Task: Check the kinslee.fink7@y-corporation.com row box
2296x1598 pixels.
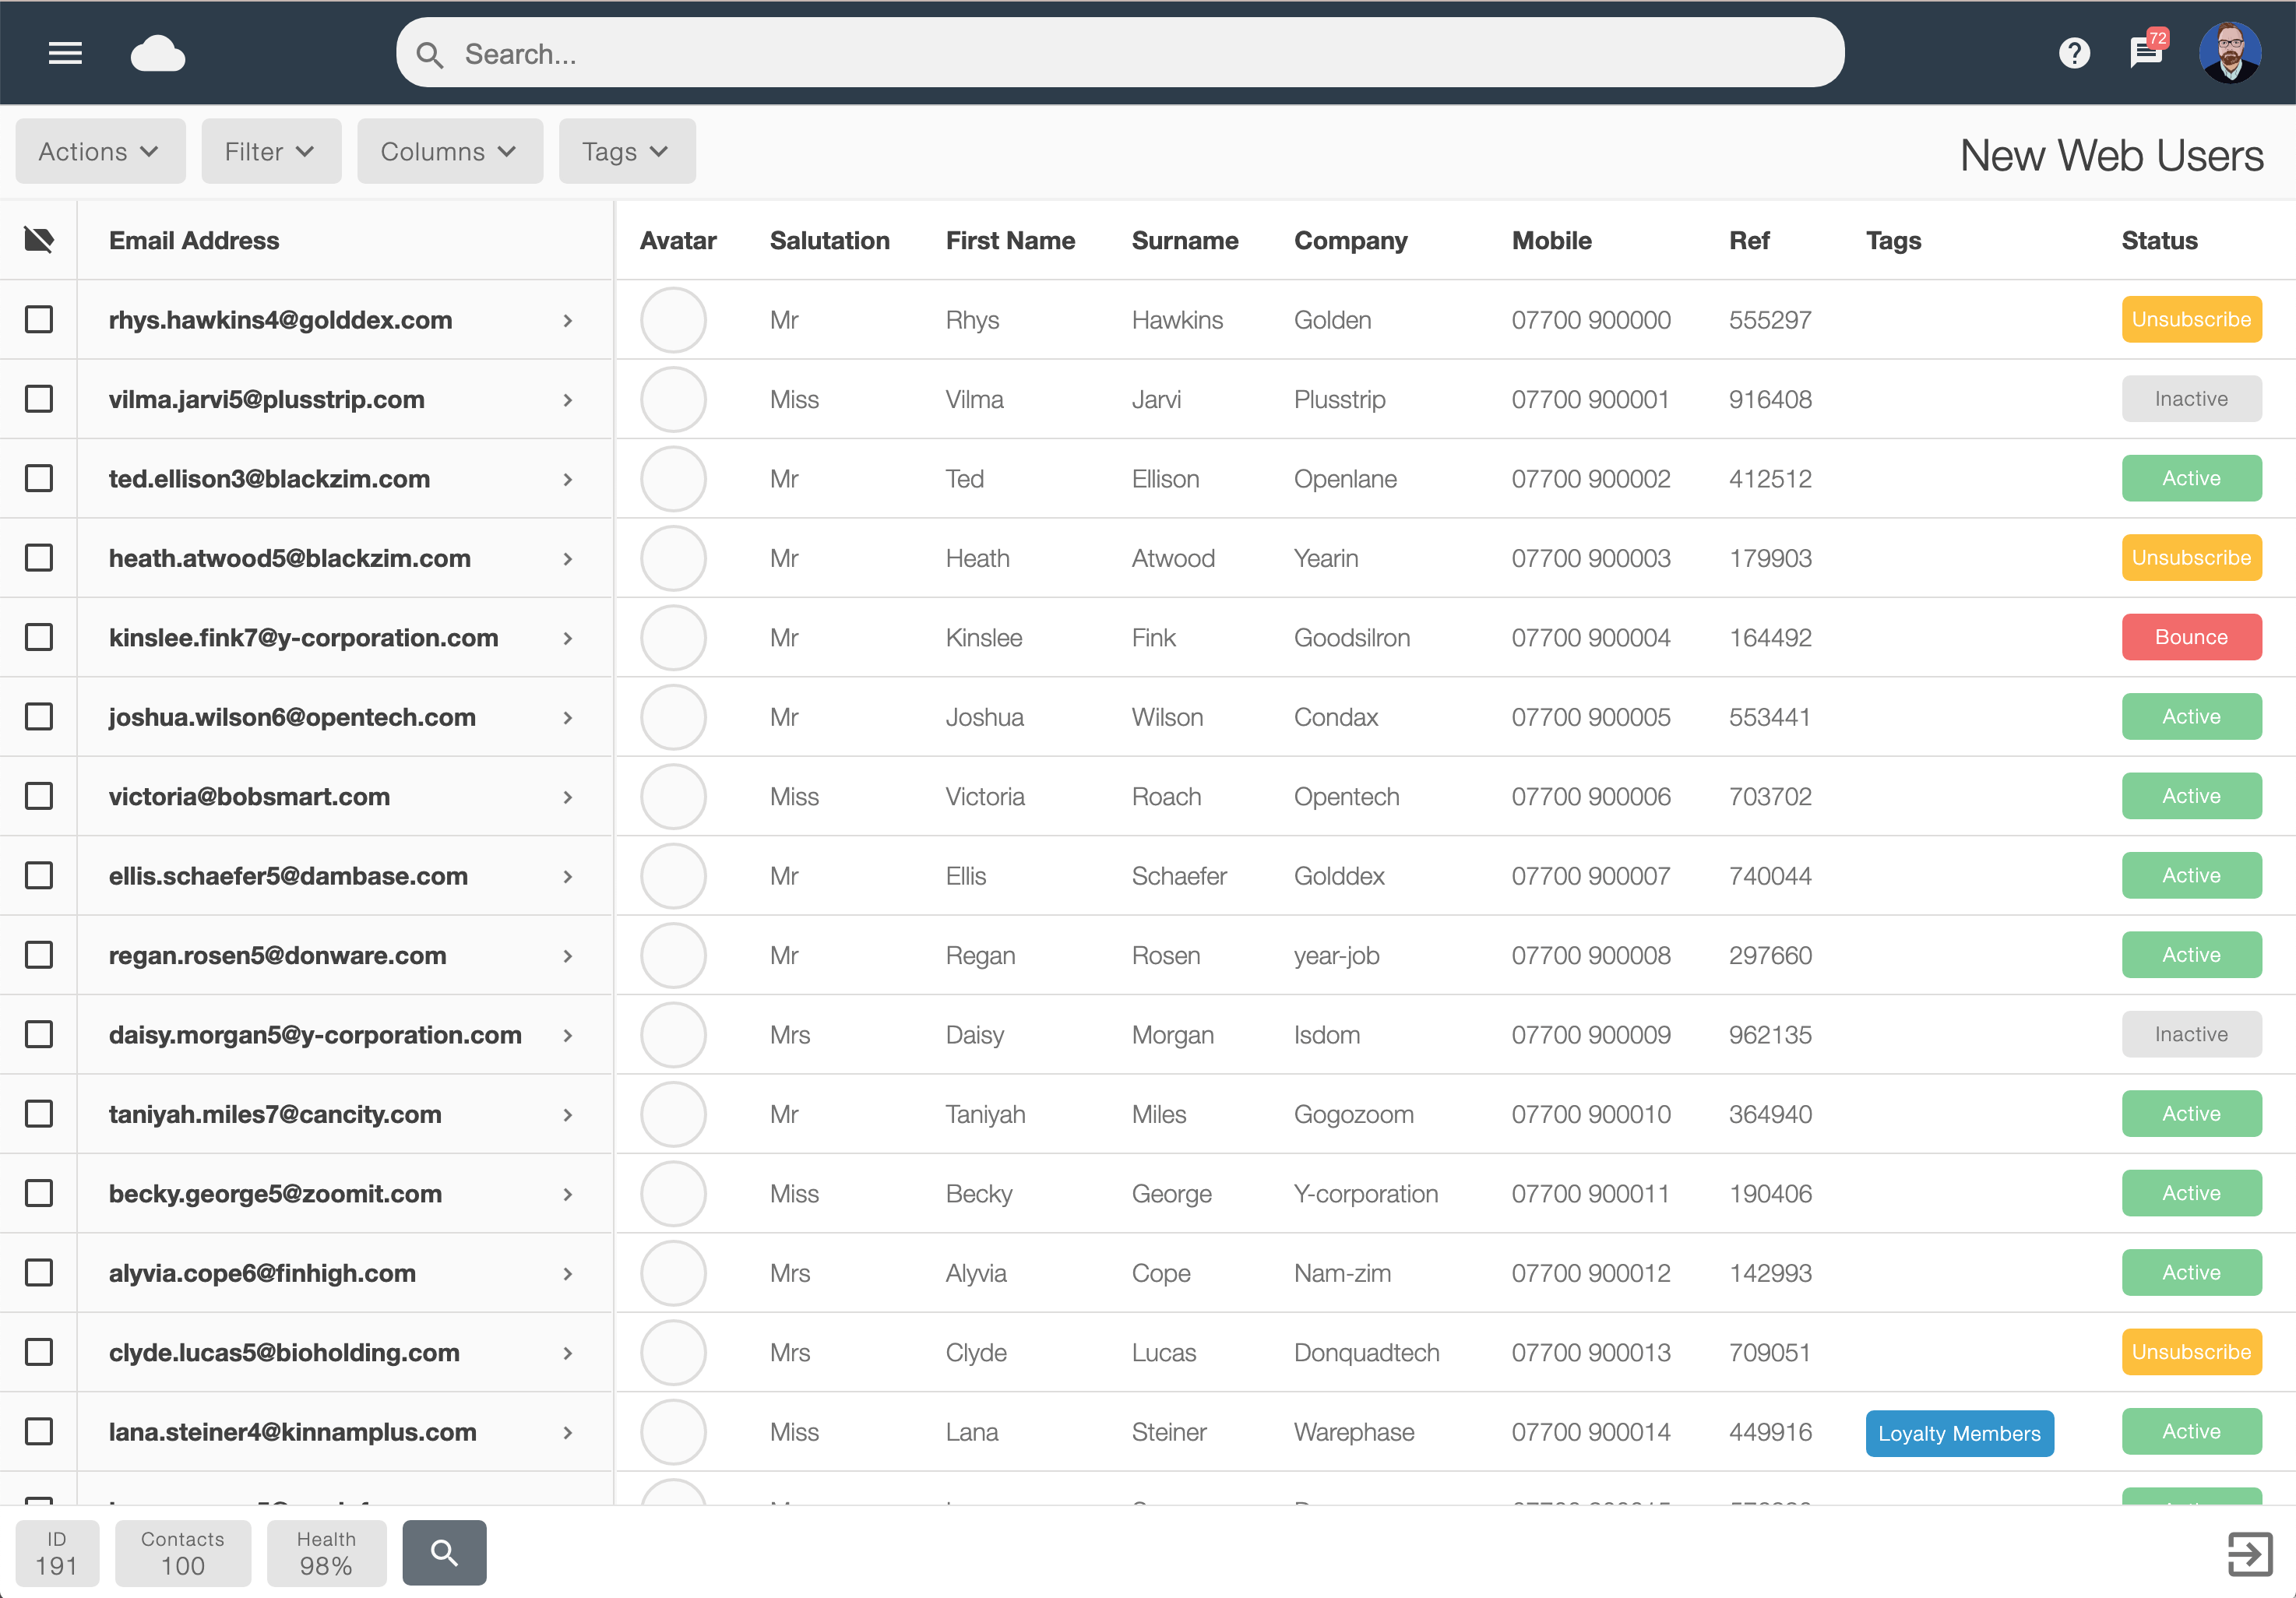Action: 39,637
